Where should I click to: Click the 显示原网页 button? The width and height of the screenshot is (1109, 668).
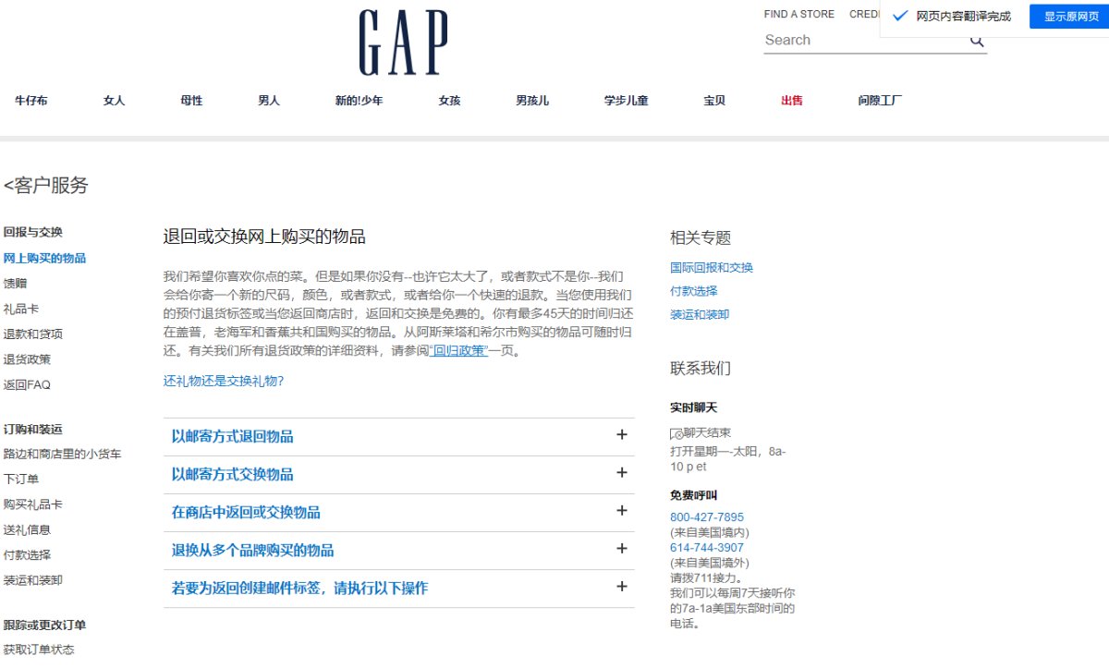[1070, 17]
